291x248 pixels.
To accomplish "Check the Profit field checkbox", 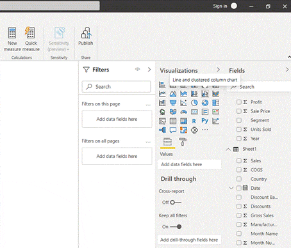I will pos(239,102).
